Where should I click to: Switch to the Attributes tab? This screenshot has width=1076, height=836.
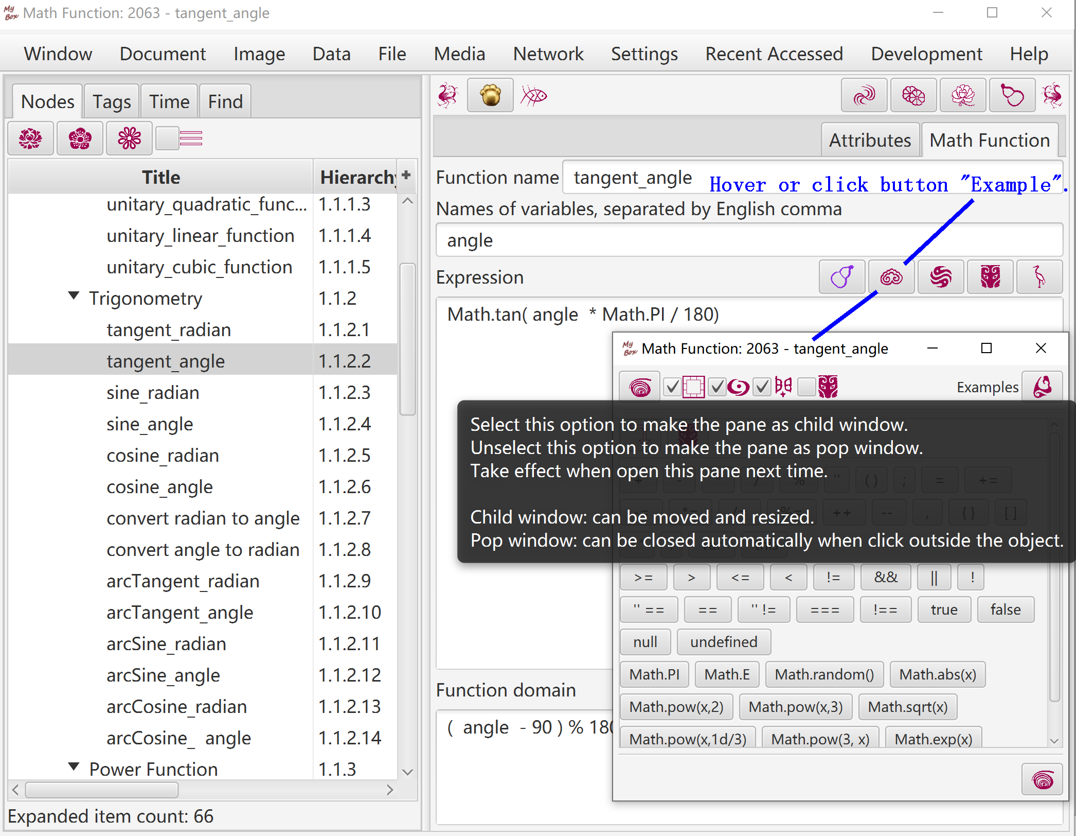[x=869, y=140]
